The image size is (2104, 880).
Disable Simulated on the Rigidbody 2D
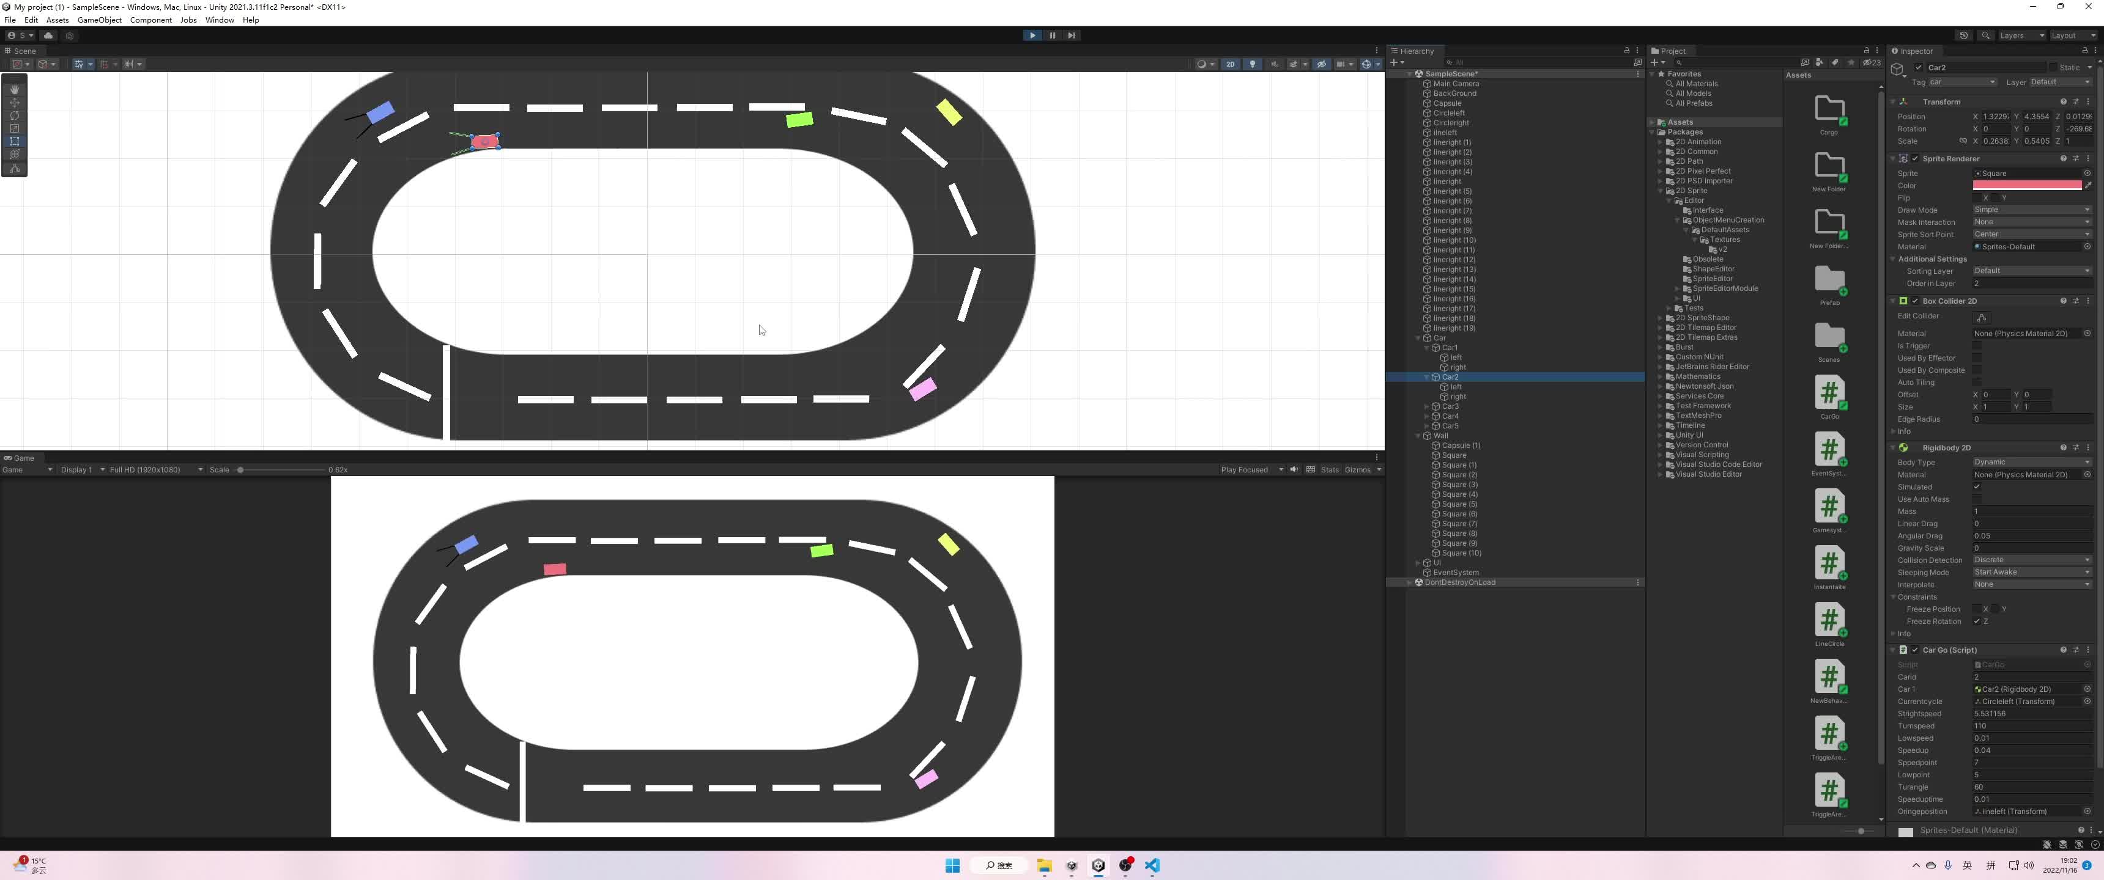[x=1977, y=486]
